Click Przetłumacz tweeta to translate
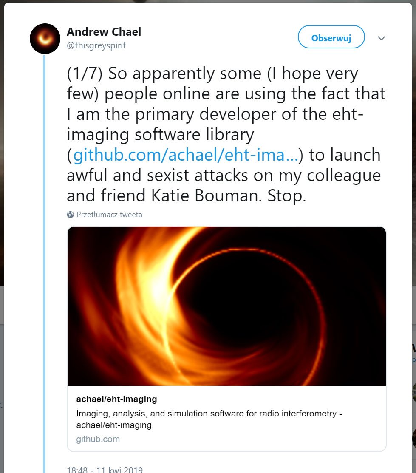The image size is (416, 473). point(109,215)
